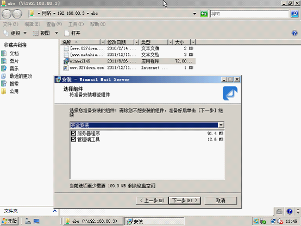
Task: Click the 192.168.80.3 breadcrumb segment
Action: point(71,13)
